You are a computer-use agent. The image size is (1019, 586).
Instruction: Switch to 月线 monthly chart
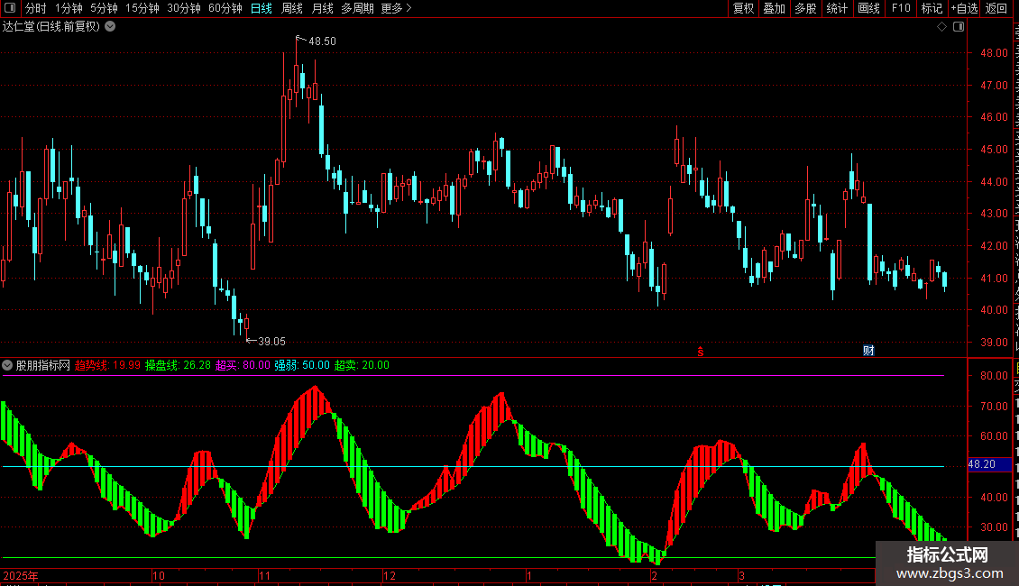click(x=322, y=8)
